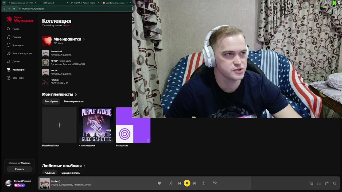Screen dimensions: 342x192
Task: Pause playback with yellow button
Action: [x=187, y=183]
